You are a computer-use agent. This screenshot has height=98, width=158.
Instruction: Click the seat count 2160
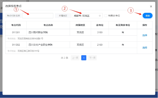click(100, 45)
